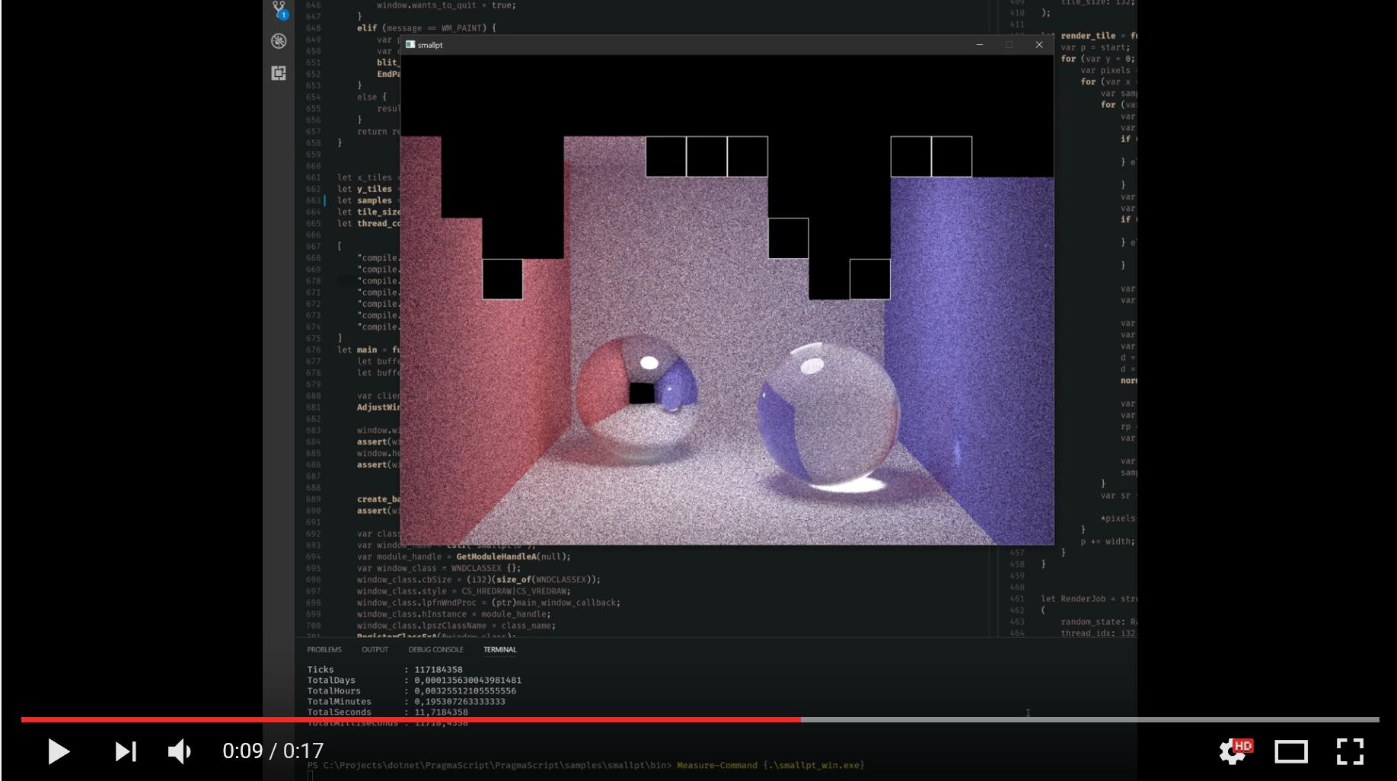Close the smallpt window
1397x781 pixels.
tap(1039, 45)
